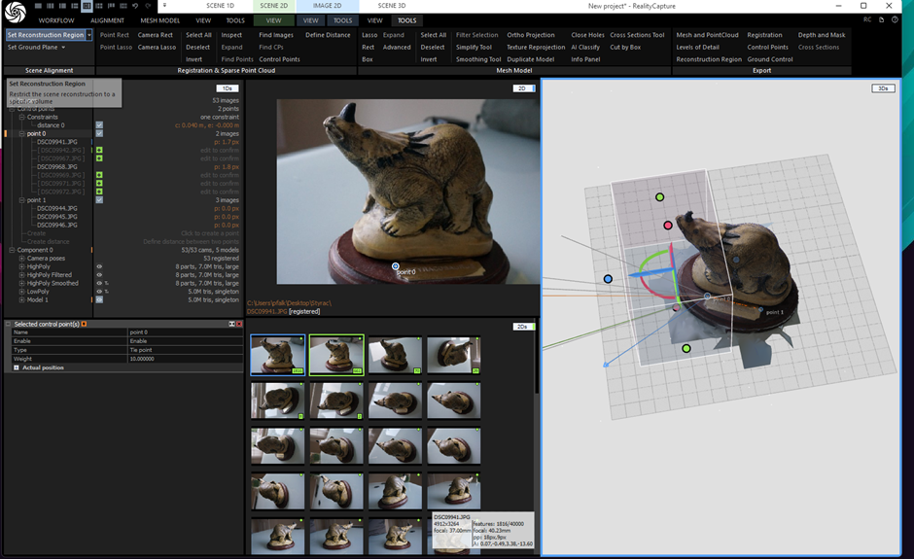Toggle the point 1 enable checkbox
The image size is (914, 559).
click(x=99, y=200)
